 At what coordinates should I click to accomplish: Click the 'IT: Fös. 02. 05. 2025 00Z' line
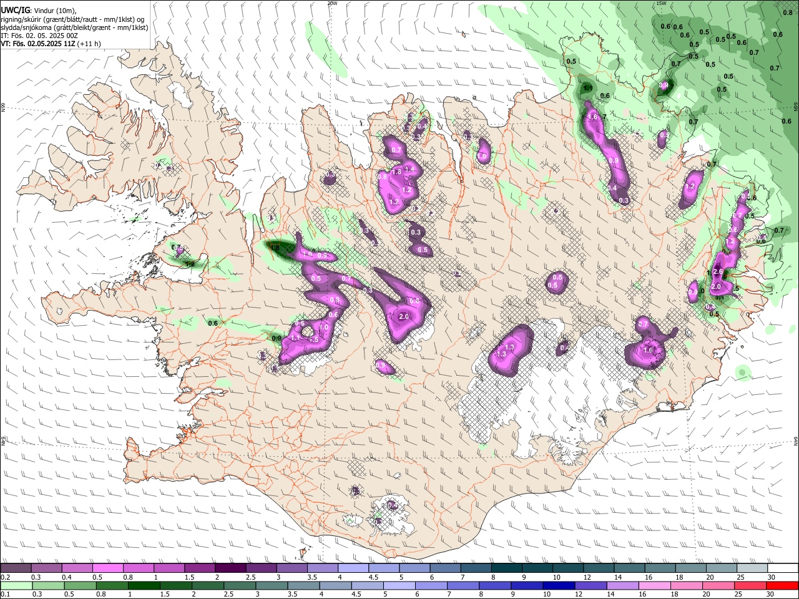coord(39,36)
